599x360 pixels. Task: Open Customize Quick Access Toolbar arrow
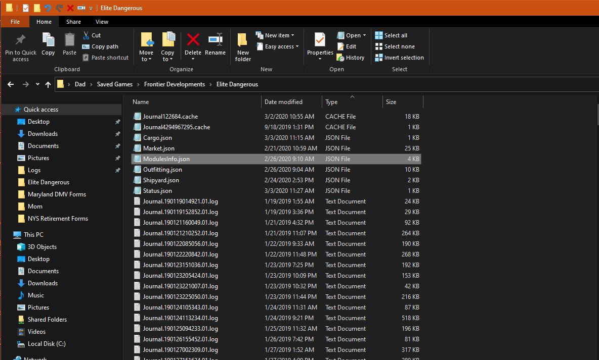(x=91, y=8)
